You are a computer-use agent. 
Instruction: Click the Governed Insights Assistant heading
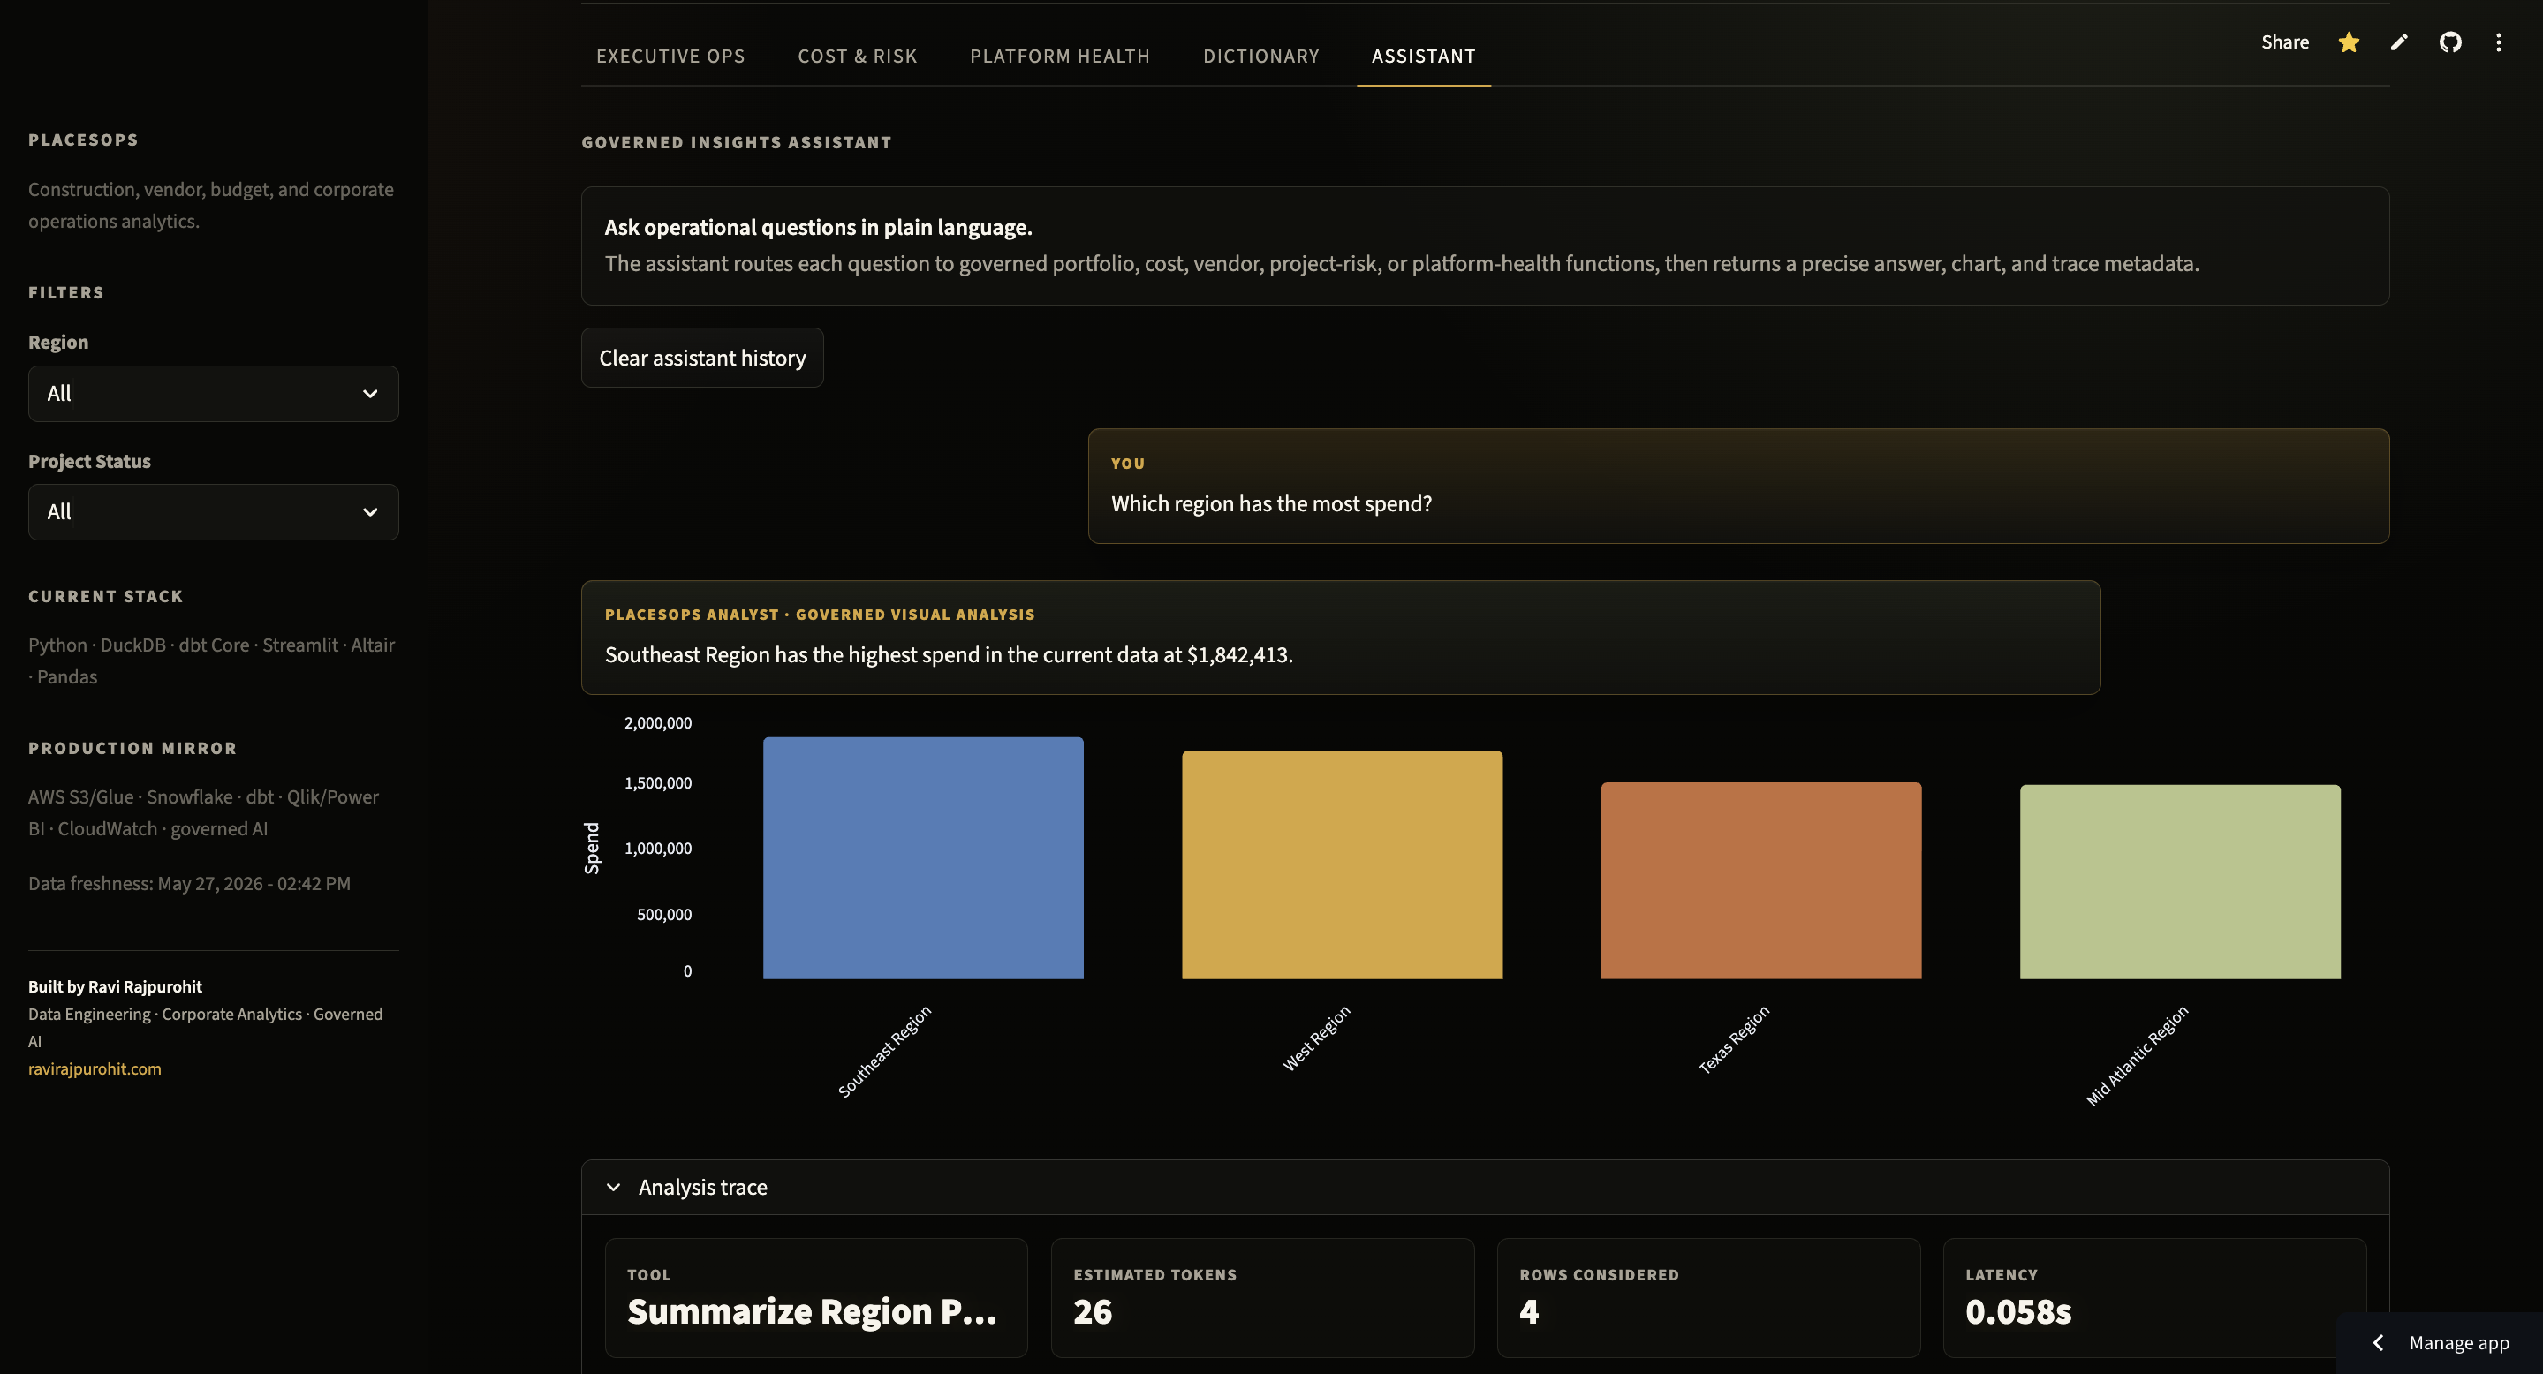tap(737, 143)
